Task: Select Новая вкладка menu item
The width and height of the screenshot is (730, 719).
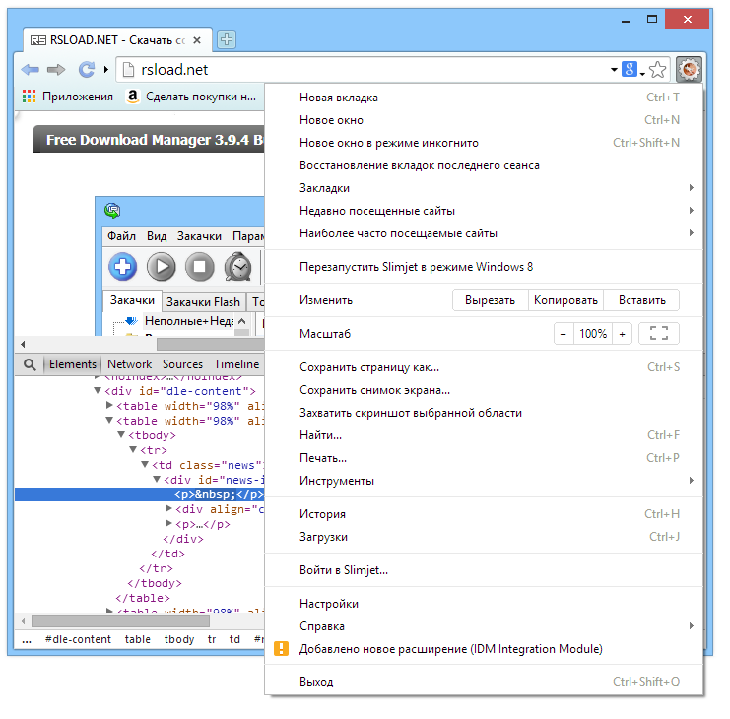Action: point(484,98)
